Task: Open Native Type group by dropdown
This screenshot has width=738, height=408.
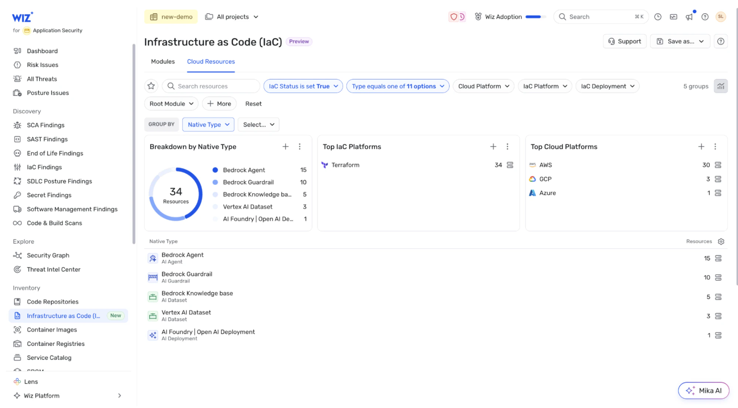Action: (208, 125)
